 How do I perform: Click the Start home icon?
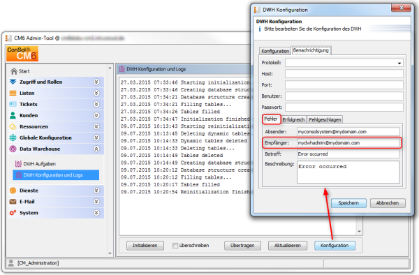[x=14, y=71]
